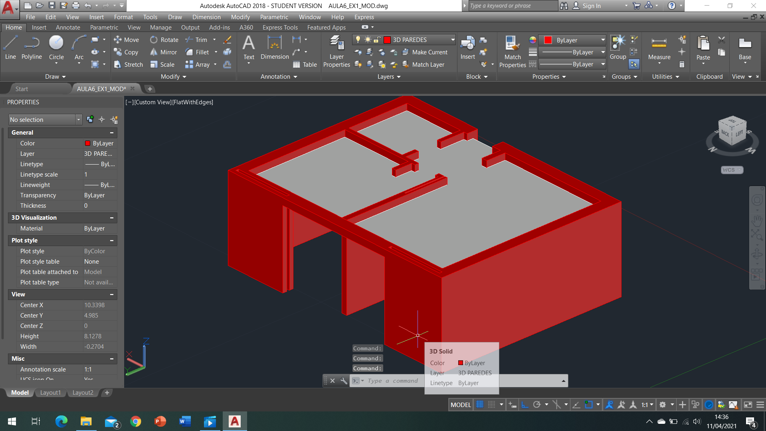Open the Dimension menu
This screenshot has height=431, width=766.
[206, 17]
